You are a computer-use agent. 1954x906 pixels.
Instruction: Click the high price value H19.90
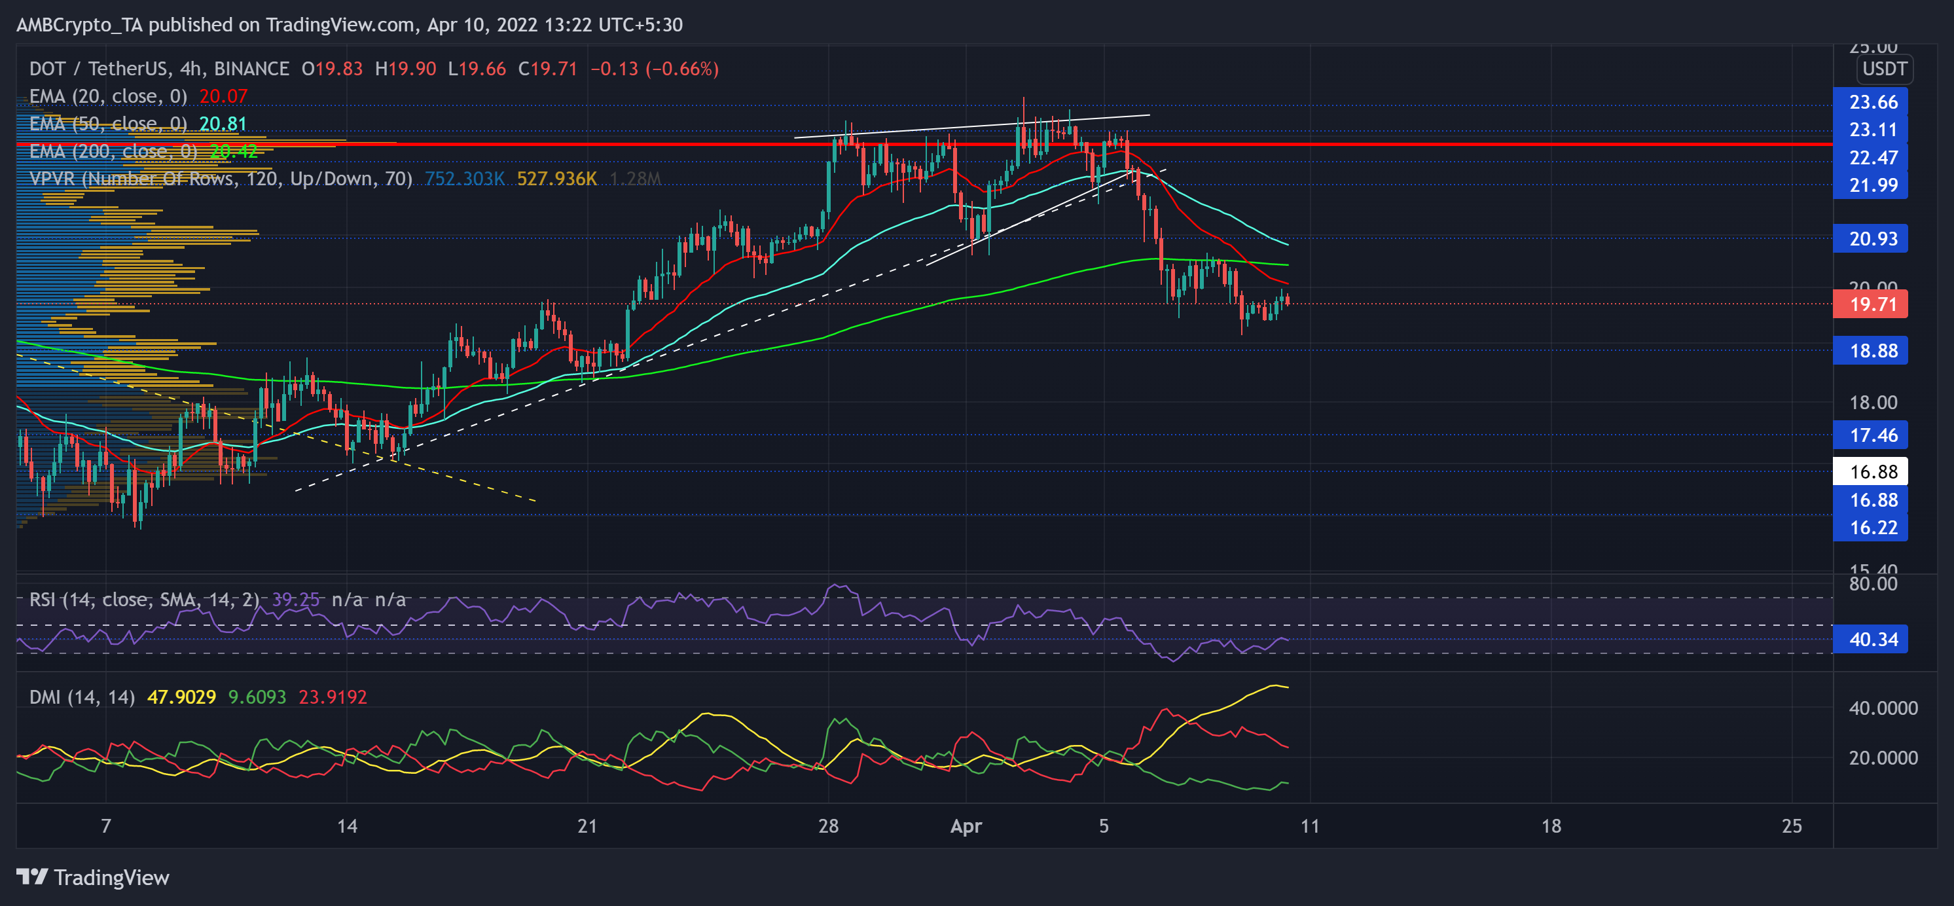point(406,69)
